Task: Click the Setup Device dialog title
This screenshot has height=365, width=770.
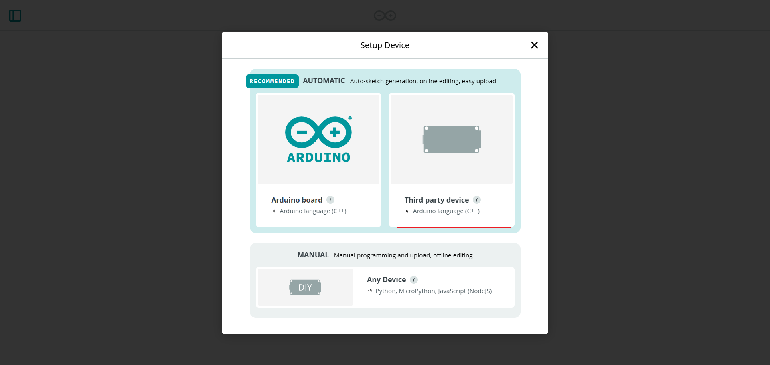Action: point(385,45)
